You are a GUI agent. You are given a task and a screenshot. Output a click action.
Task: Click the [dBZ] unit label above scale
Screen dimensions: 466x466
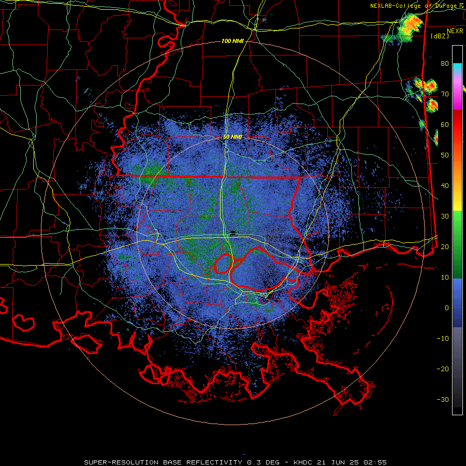coord(440,36)
